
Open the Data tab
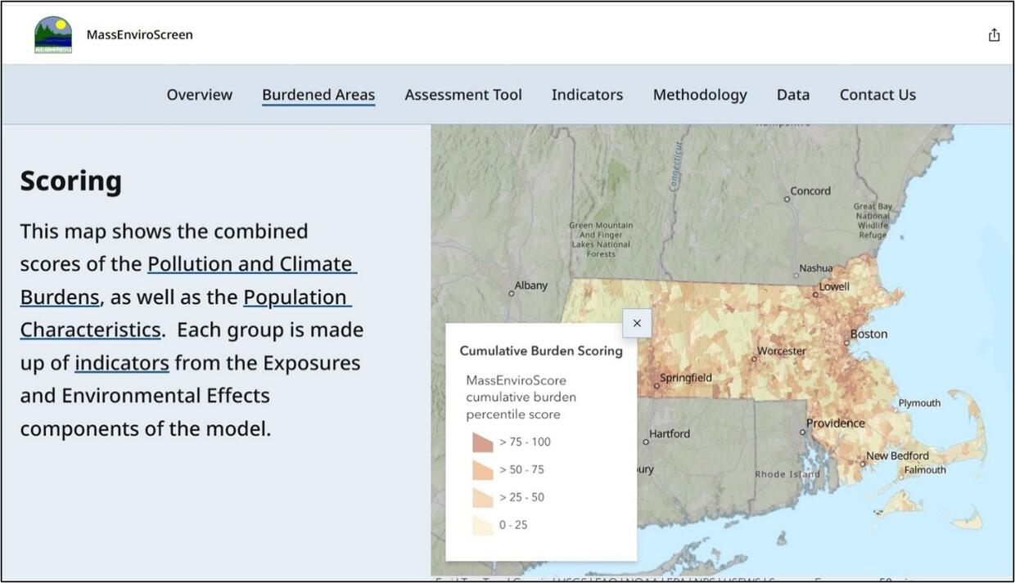tap(793, 95)
